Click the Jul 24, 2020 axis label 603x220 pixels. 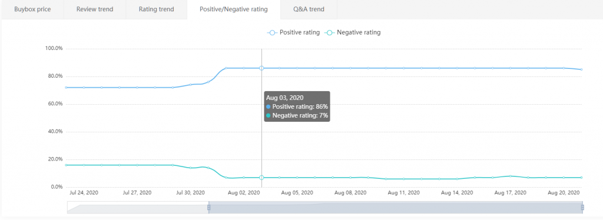point(84,192)
